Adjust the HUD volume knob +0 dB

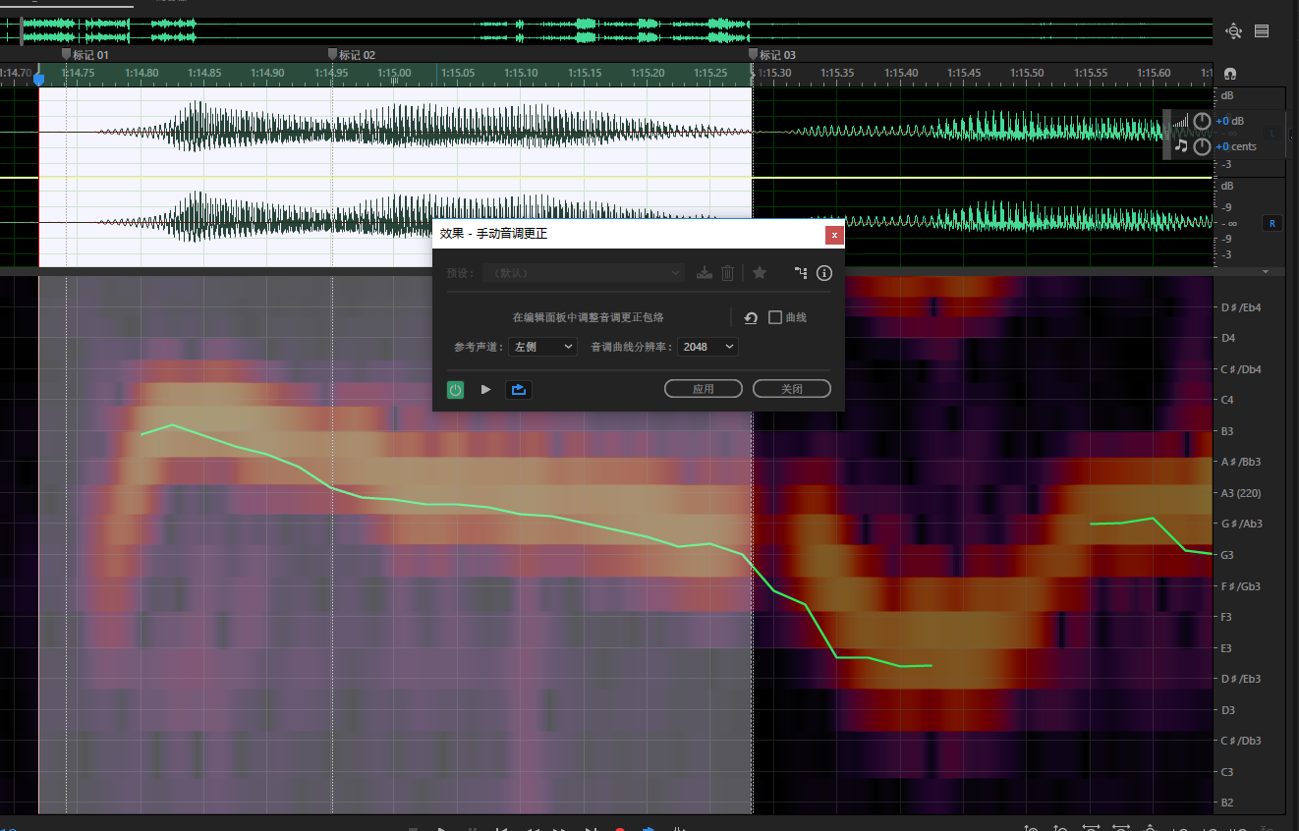click(1202, 122)
